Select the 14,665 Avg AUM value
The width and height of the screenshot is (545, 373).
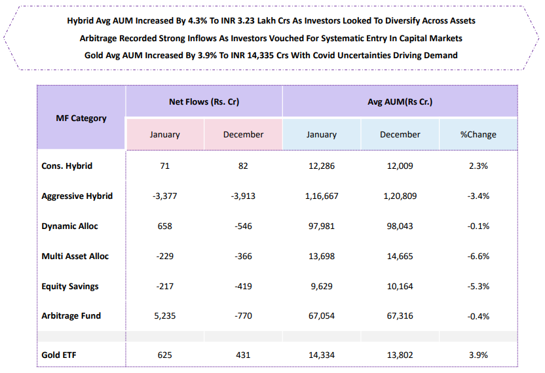click(400, 257)
